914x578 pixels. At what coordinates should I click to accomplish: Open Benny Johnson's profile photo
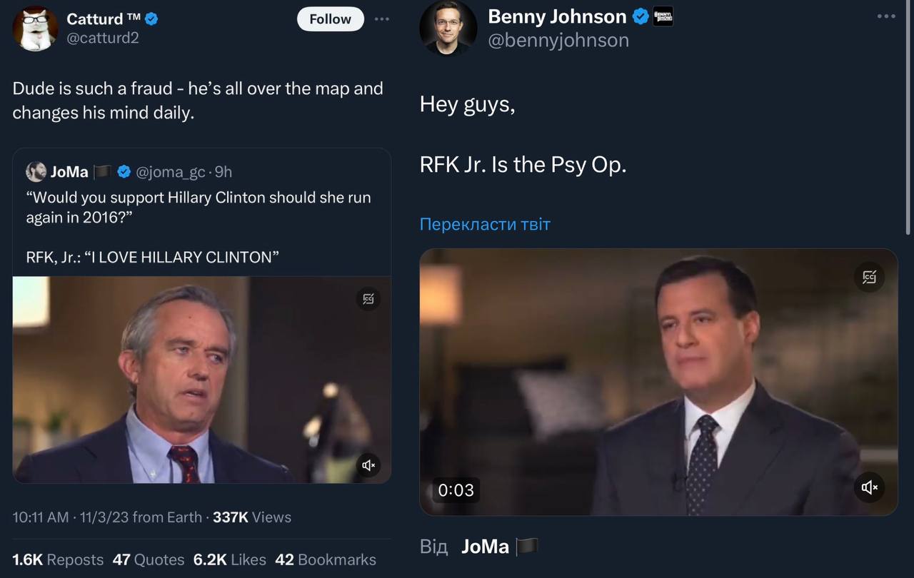click(x=448, y=29)
